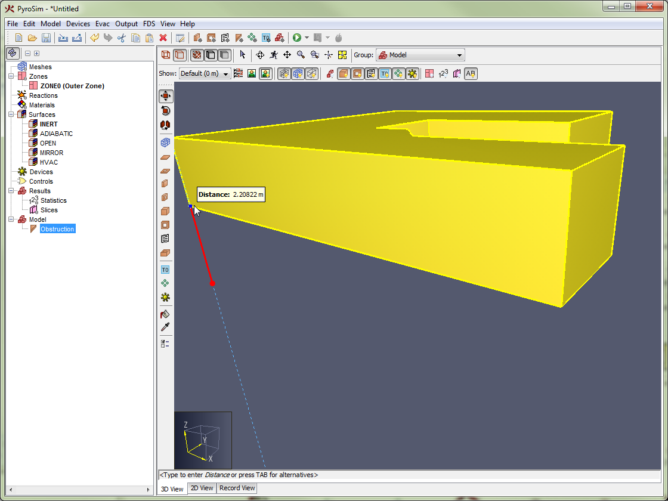Select the Draw Block Hole tool
The height and width of the screenshot is (501, 668).
click(x=165, y=225)
